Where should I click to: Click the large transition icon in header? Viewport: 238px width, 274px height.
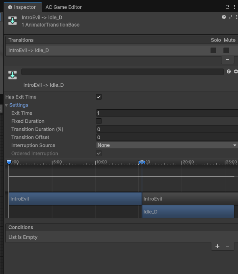coord(13,21)
